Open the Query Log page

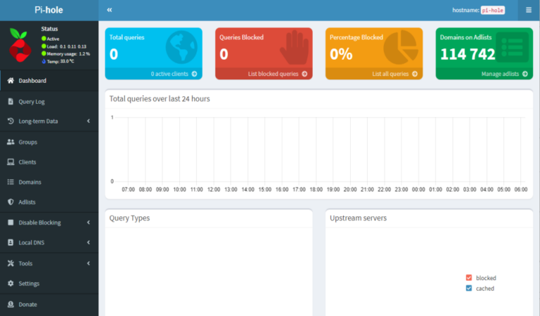(x=49, y=101)
